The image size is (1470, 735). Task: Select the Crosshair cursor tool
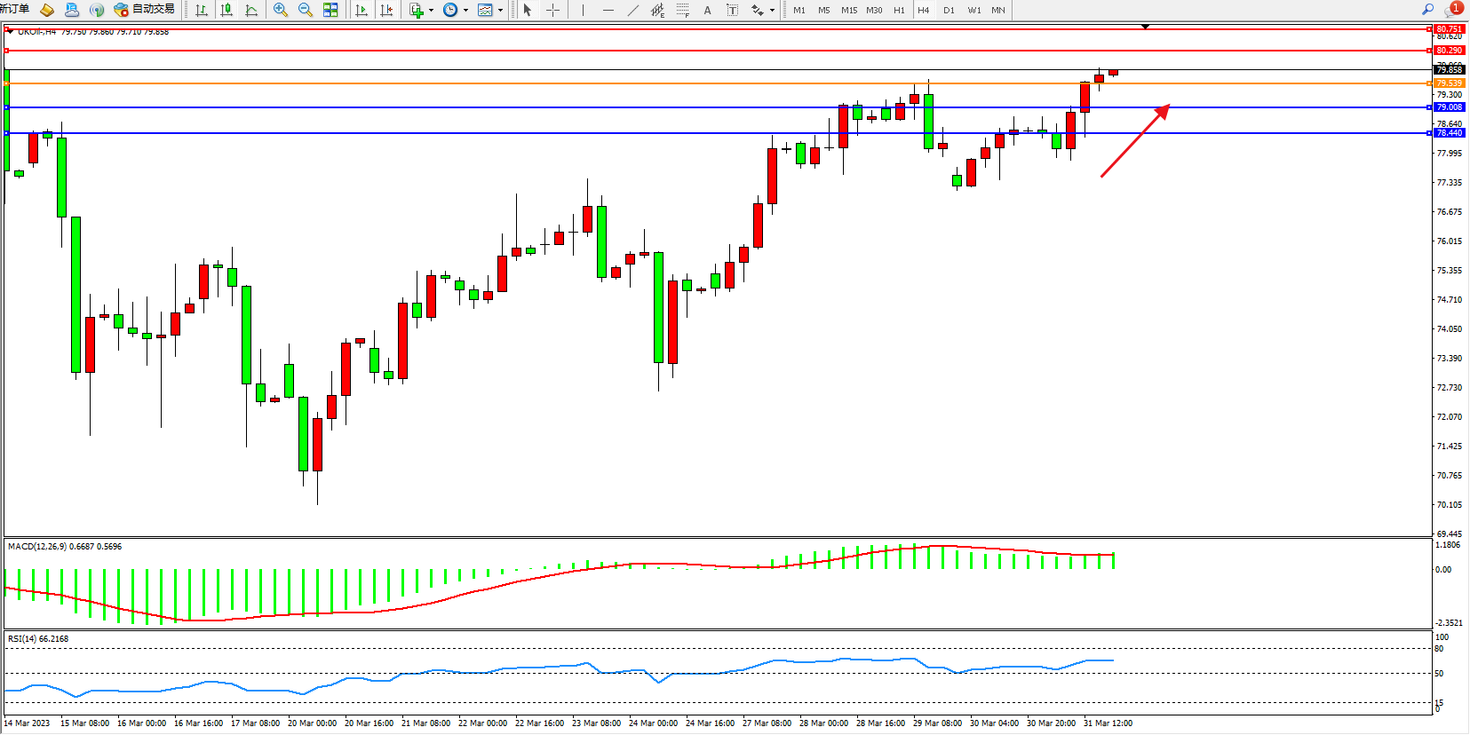552,10
